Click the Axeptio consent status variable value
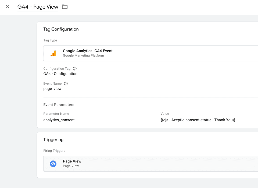Image resolution: width=258 pixels, height=188 pixels. pos(198,120)
